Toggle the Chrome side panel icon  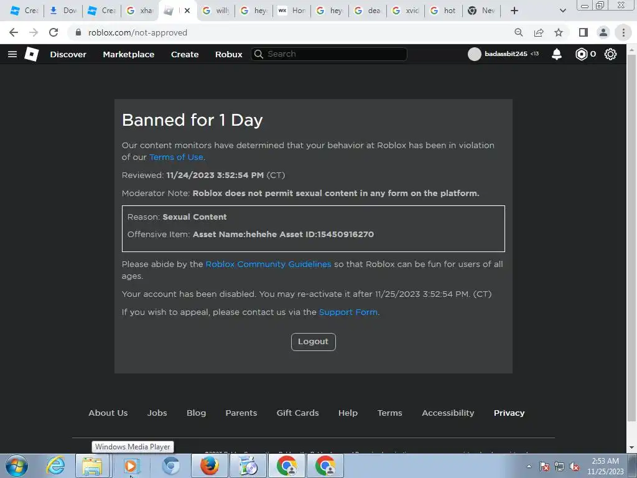pos(584,32)
